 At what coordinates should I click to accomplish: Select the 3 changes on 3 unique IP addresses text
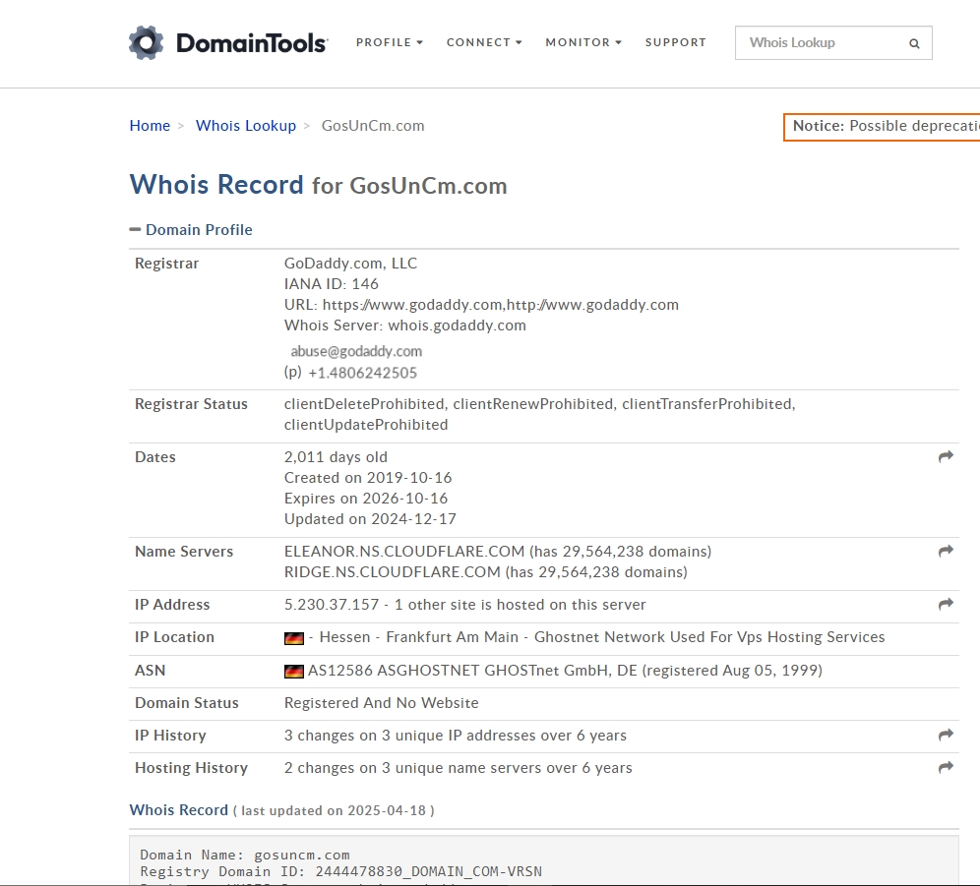coord(455,736)
